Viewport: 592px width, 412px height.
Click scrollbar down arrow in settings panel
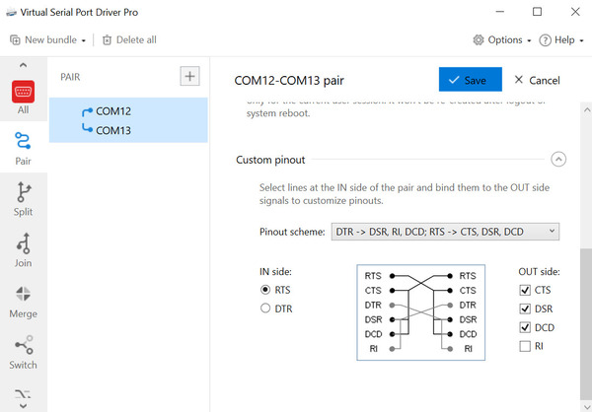[586, 407]
